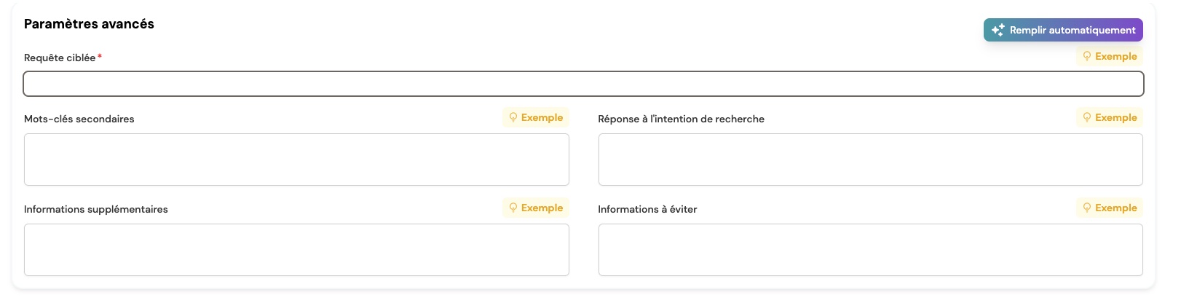Viewport: 1181px width, 303px height.
Task: Click the lightbulb icon for Informations supplémentaires Exemple
Action: tap(513, 208)
